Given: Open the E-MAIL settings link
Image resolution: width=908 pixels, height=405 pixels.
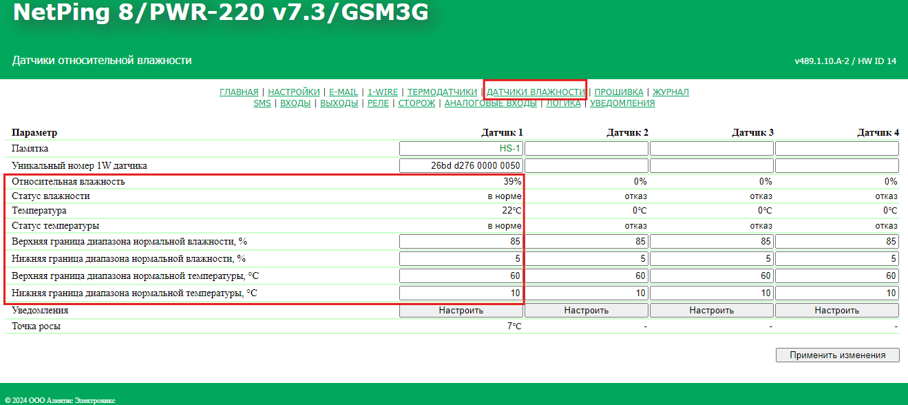Looking at the screenshot, I should tap(343, 92).
